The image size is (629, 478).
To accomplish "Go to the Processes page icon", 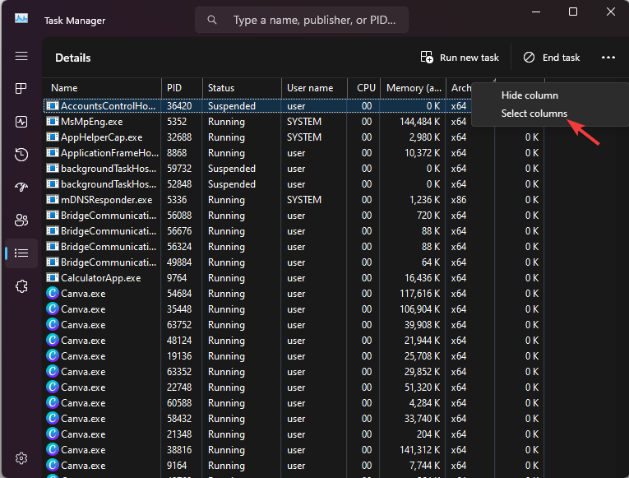I will coord(21,89).
